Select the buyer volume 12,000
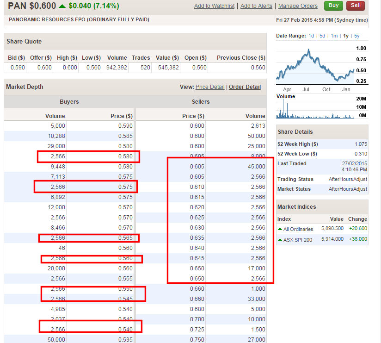This screenshot has width=381, height=343. click(56, 207)
